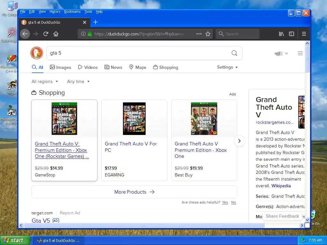Screen dimensions: 327x245
Task: Open the Windows Start button
Action: 15,241
